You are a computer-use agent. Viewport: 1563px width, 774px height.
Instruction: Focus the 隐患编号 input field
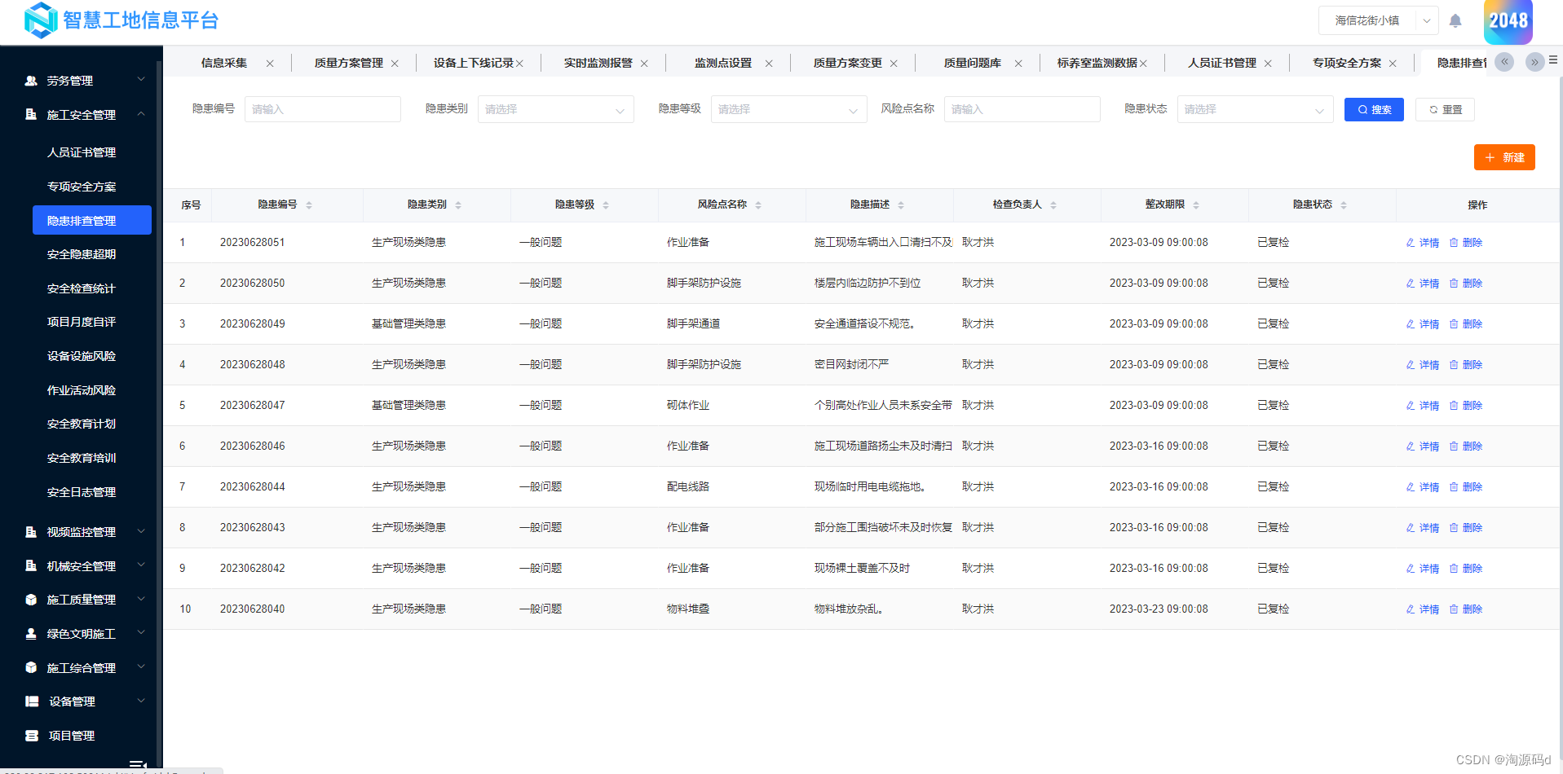point(323,109)
